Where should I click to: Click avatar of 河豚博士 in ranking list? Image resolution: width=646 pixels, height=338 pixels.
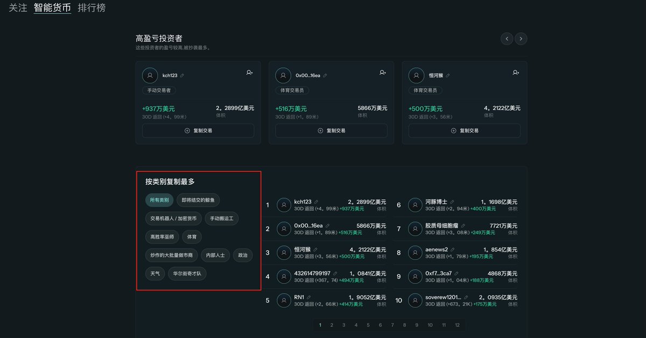pos(415,205)
